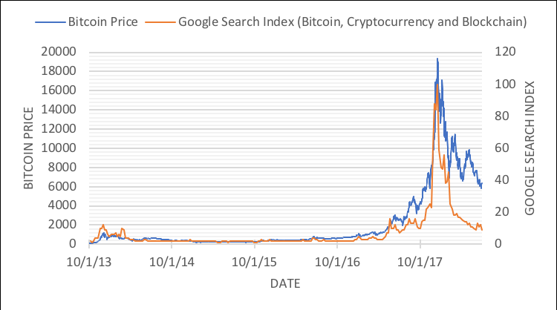The image size is (557, 310).
Task: Click the 10/1/14 date axis label
Action: coord(173,260)
